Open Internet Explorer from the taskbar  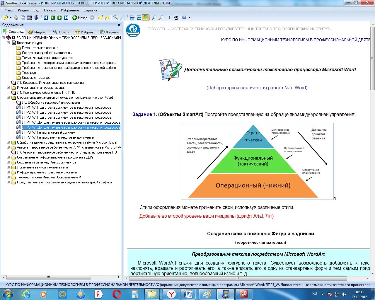click(26, 294)
